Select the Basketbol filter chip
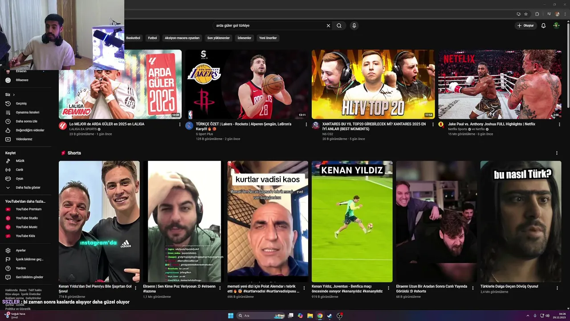Viewport: 570px width, 321px height. point(133,38)
